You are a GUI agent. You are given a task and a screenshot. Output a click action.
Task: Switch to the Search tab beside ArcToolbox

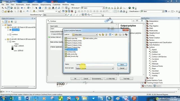157,86
